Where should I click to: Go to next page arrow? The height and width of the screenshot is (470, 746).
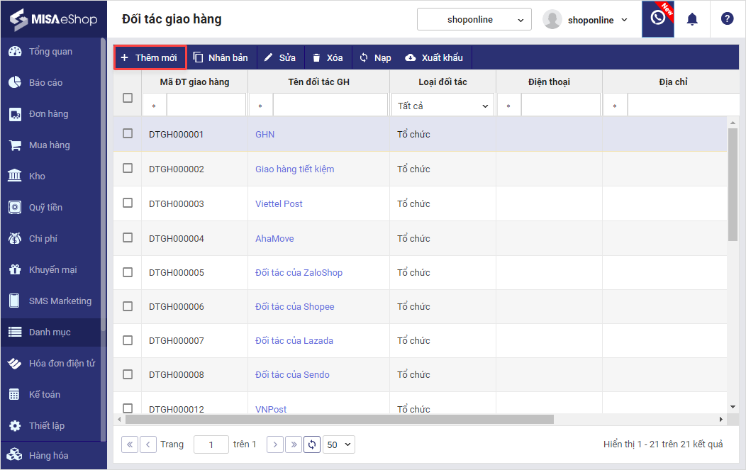tap(275, 444)
